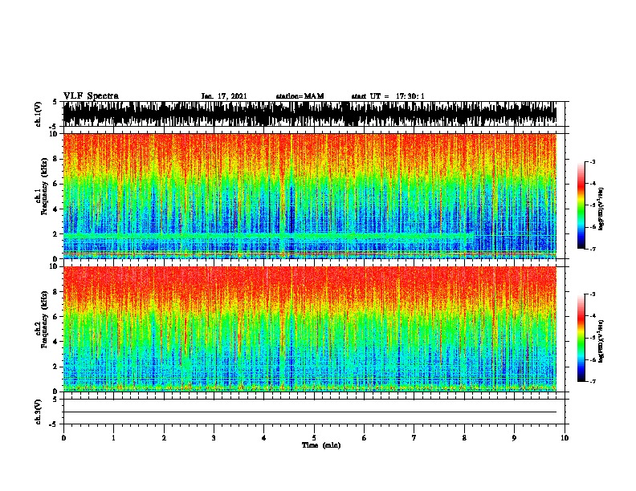Click the x-axis tick label "10" at bottom right
The height and width of the screenshot is (491, 636).
565,437
